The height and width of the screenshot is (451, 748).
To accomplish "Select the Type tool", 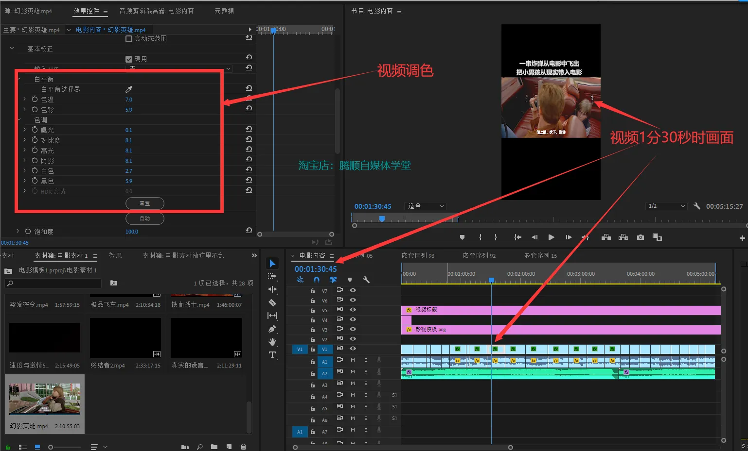I will [272, 355].
